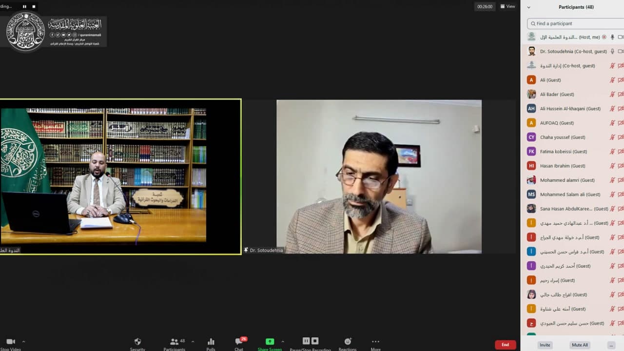Image resolution: width=624 pixels, height=351 pixels.
Task: Click muted mic icon for Chaha youssef
Action: 612,137
